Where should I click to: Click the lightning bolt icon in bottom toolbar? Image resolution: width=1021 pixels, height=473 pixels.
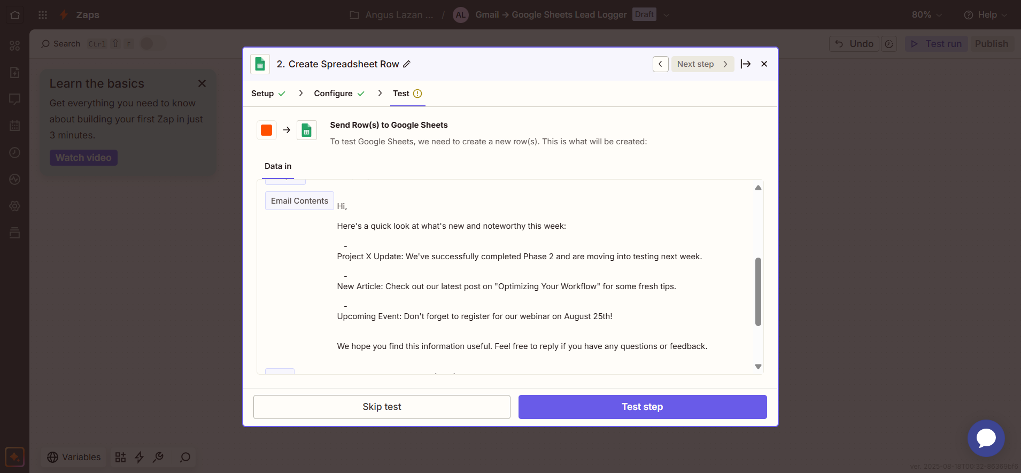[139, 457]
